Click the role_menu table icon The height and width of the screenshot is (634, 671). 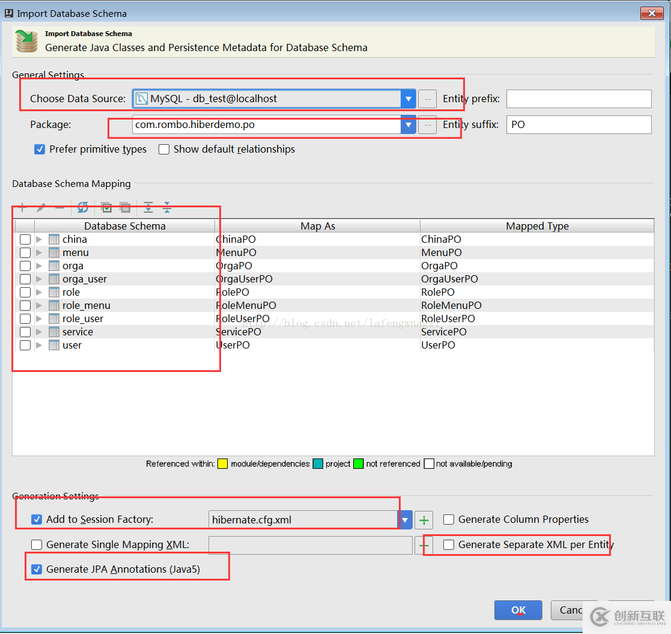click(54, 305)
